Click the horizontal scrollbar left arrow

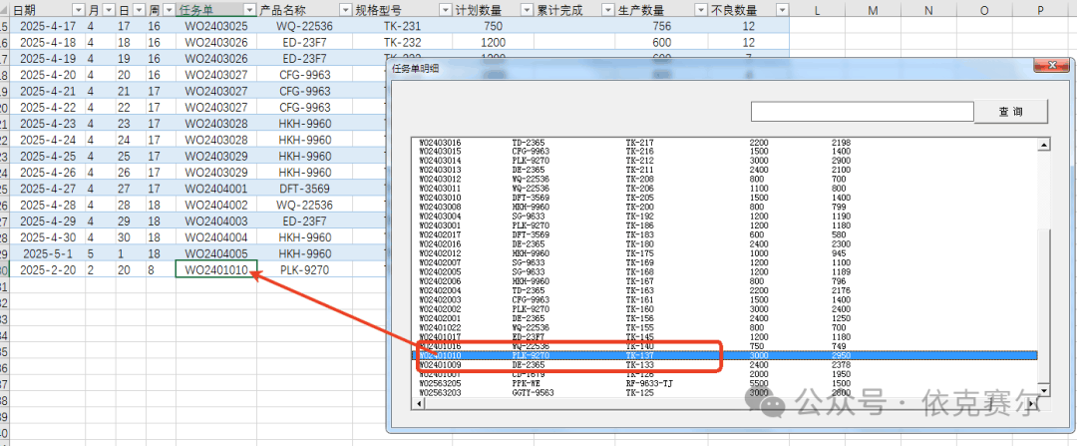419,402
